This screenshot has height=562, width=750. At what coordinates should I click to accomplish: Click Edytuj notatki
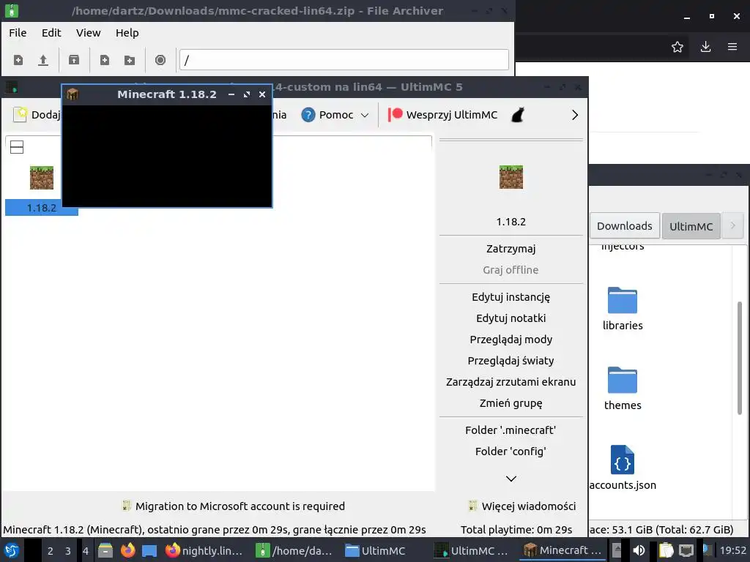pyautogui.click(x=510, y=318)
